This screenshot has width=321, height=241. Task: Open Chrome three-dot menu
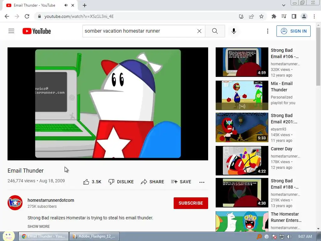pos(314,16)
